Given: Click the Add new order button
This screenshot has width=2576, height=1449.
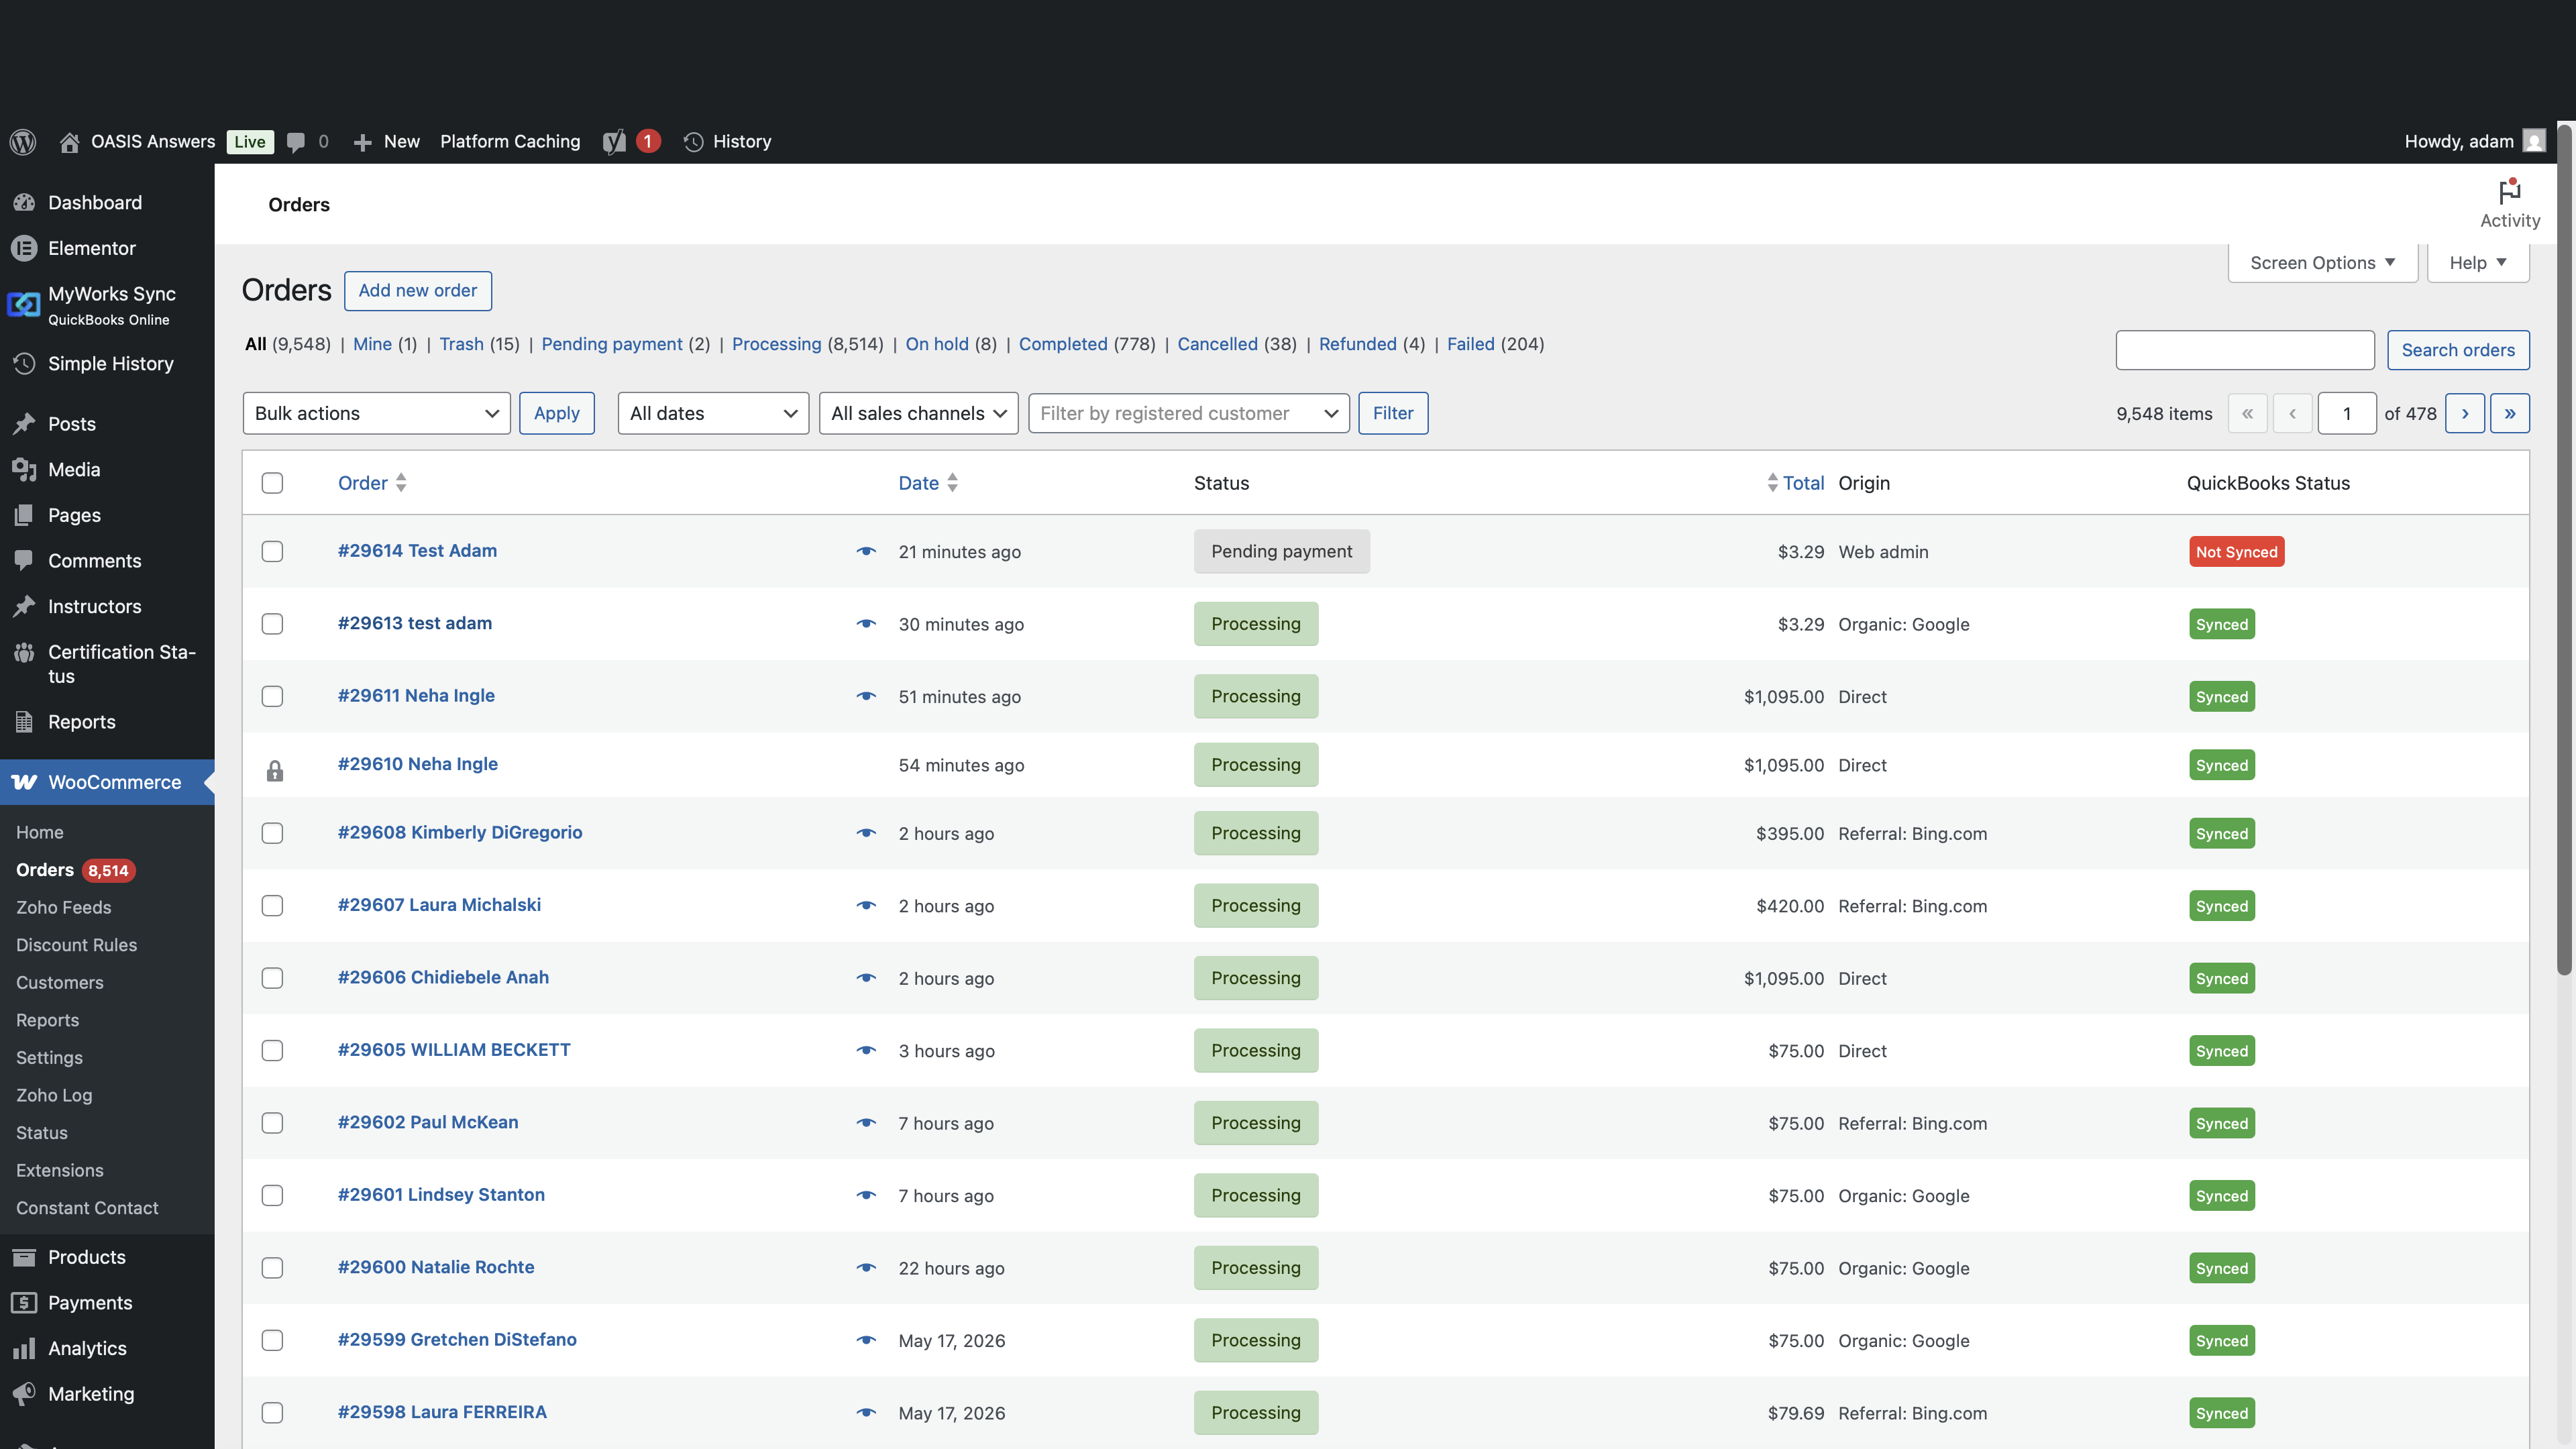Looking at the screenshot, I should (x=418, y=290).
